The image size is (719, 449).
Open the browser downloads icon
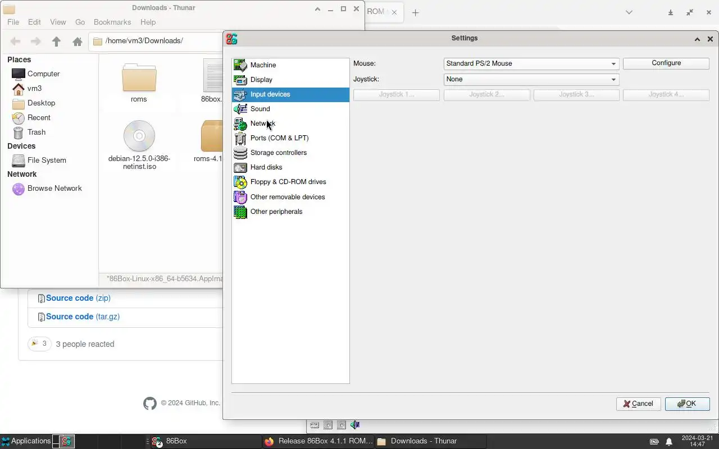[x=671, y=12]
